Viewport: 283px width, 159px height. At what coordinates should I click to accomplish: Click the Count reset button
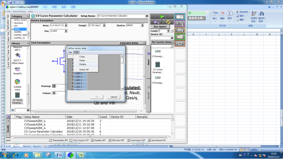(x=172, y=31)
